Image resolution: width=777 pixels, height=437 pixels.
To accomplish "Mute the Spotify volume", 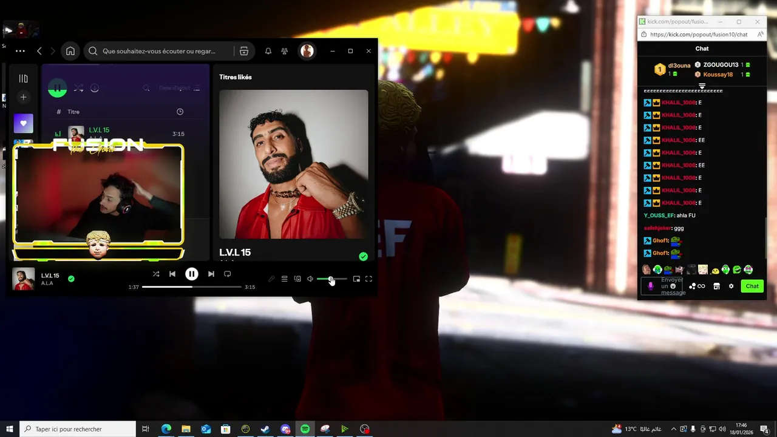I will 310,279.
